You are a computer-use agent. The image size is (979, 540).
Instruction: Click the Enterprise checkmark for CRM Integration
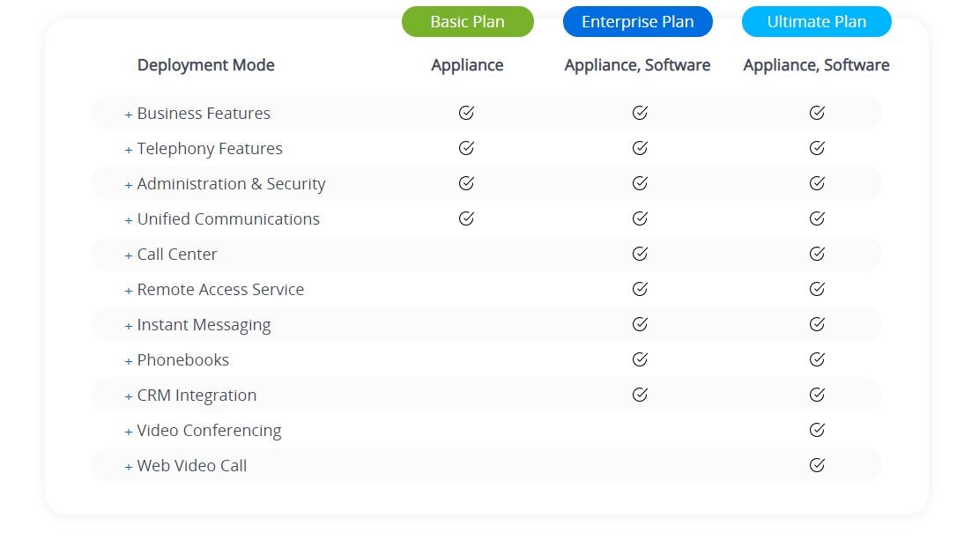point(640,395)
